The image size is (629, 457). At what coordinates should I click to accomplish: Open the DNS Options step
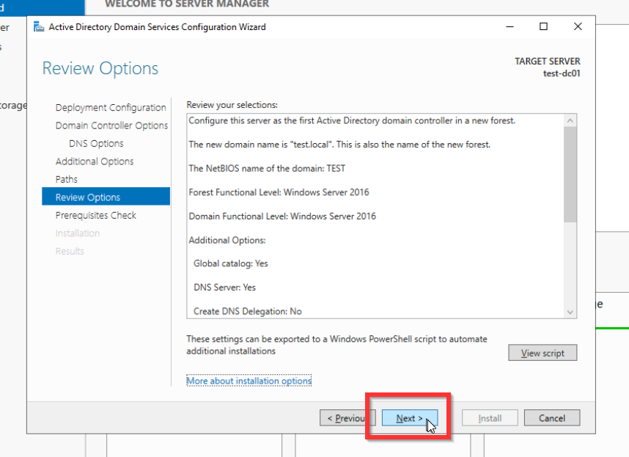point(96,144)
